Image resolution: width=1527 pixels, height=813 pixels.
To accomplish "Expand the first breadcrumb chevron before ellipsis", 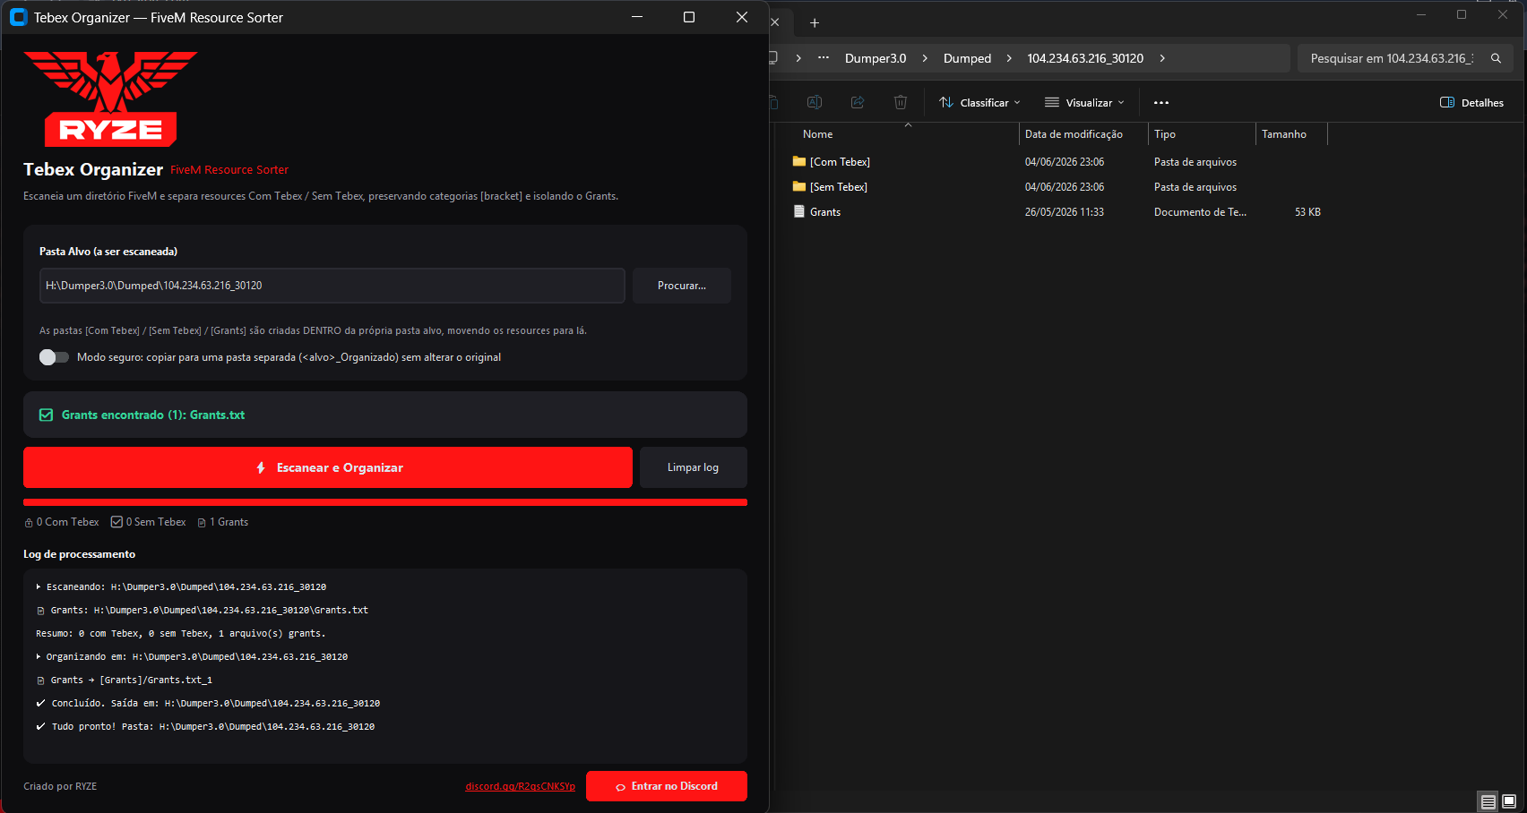I will [798, 58].
